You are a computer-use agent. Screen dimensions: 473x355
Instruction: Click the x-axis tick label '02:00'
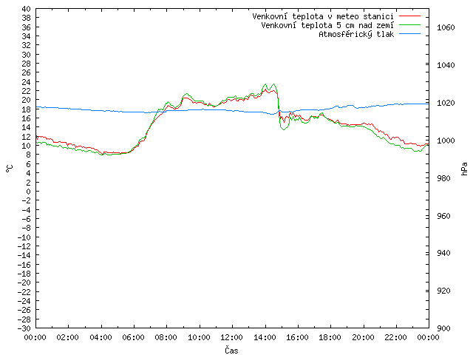[x=67, y=337]
